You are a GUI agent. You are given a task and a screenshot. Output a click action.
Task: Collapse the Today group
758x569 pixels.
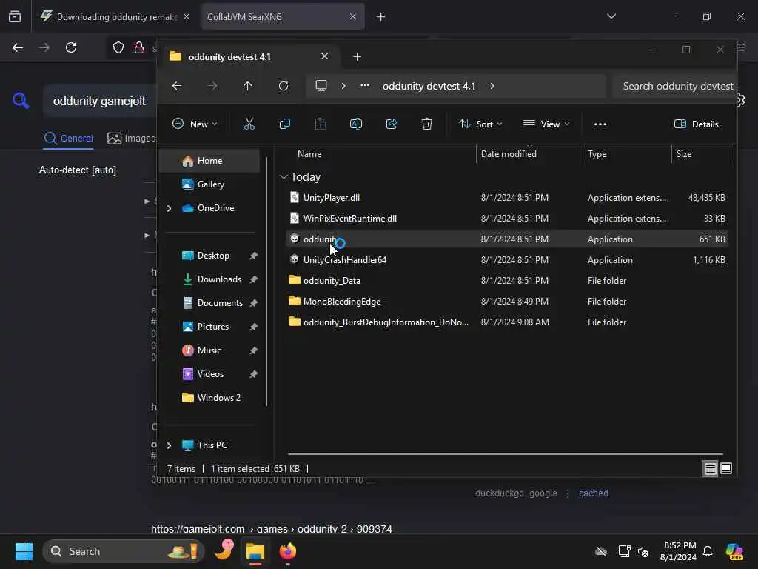point(284,177)
